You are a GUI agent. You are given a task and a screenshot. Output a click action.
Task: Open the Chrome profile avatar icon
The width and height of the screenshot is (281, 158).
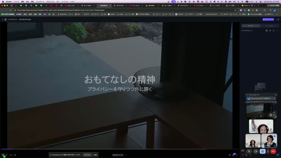point(274,10)
